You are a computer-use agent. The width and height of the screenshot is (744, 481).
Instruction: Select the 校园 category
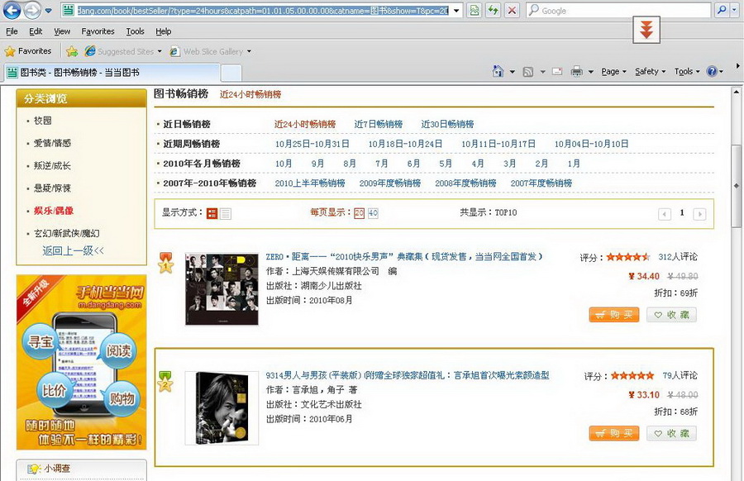point(42,121)
